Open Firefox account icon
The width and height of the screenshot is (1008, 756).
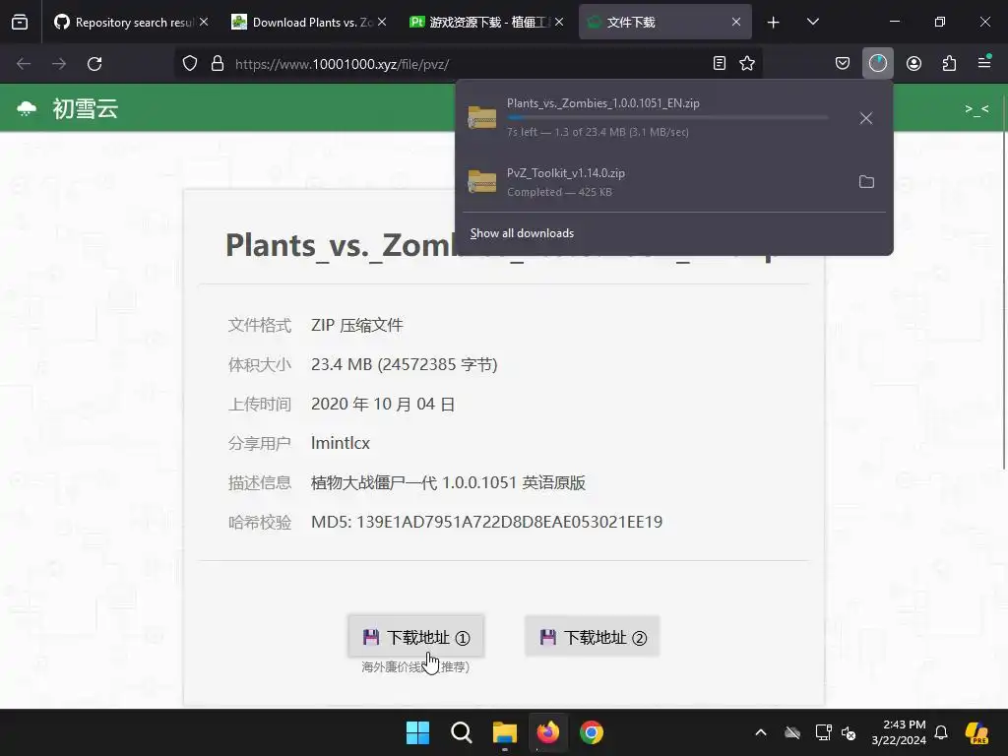914,63
